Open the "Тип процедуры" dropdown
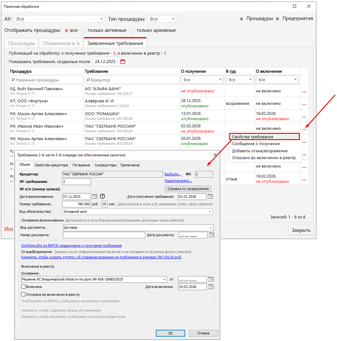Screen dimensions: 337x341 click(x=173, y=19)
